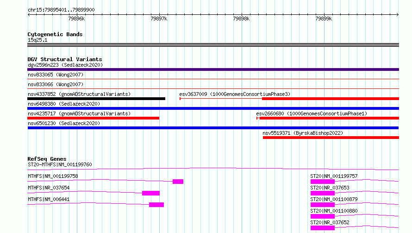Select the MTHFS NR_037654 magenta exon block
Image resolution: width=412 pixels, height=233 pixels.
coord(151,193)
